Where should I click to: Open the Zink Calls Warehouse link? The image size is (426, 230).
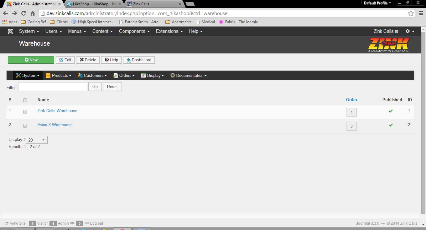[x=57, y=111]
